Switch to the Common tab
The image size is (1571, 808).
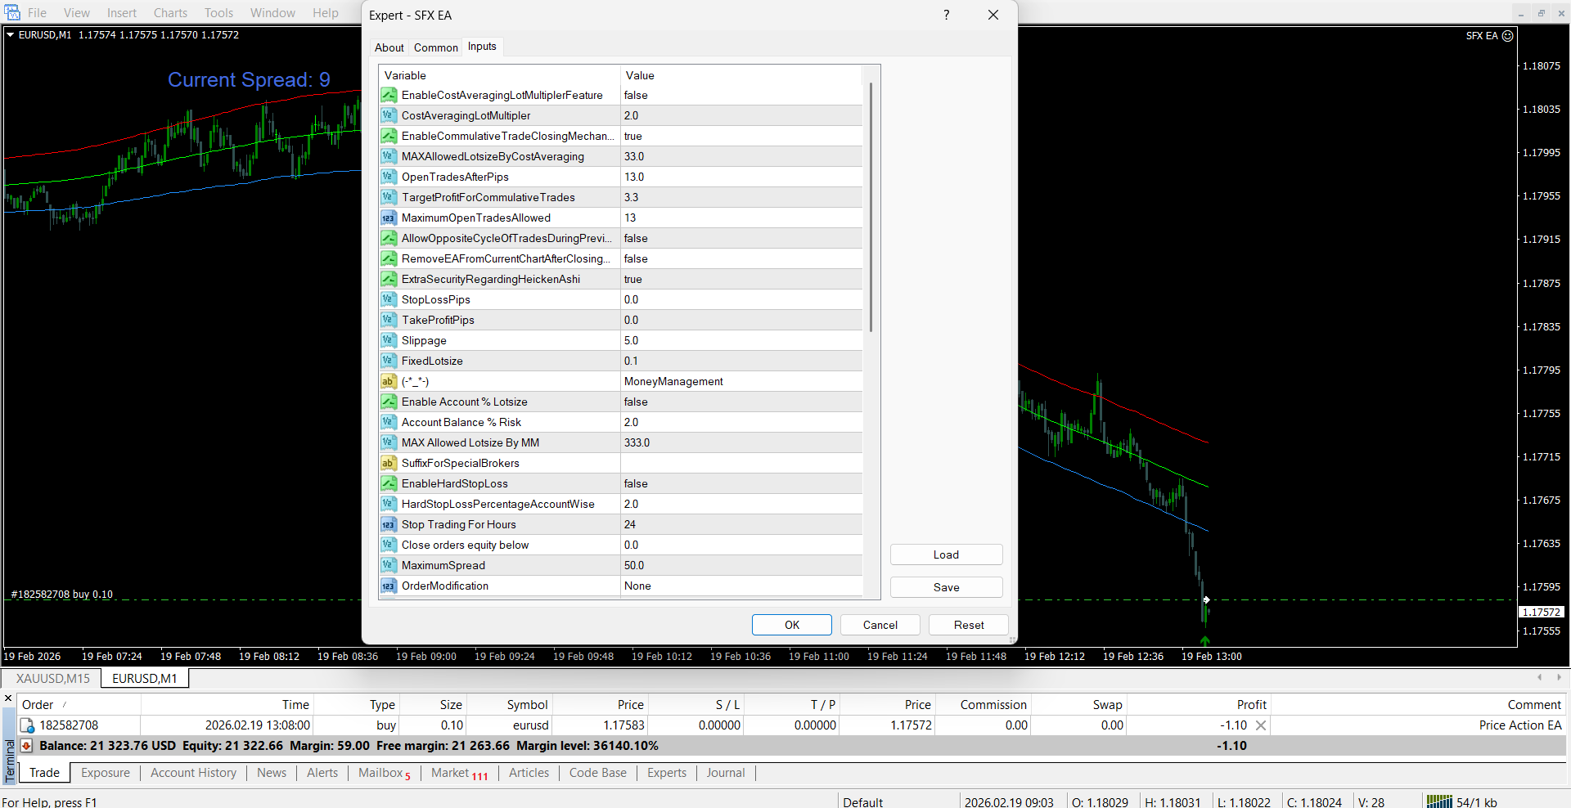point(435,47)
